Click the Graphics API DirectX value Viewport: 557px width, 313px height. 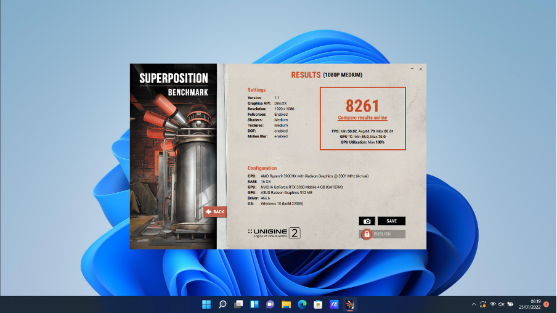[280, 104]
